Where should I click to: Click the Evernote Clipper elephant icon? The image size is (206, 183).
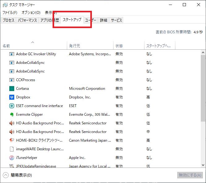[12, 114]
